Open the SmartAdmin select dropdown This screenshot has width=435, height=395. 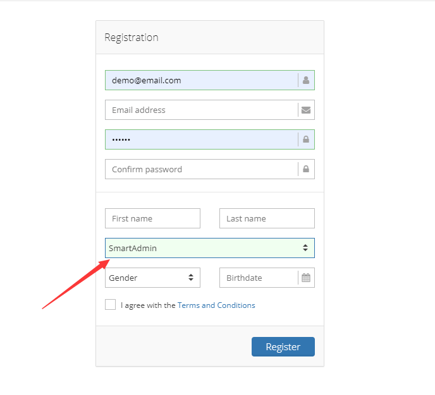[x=202, y=248]
